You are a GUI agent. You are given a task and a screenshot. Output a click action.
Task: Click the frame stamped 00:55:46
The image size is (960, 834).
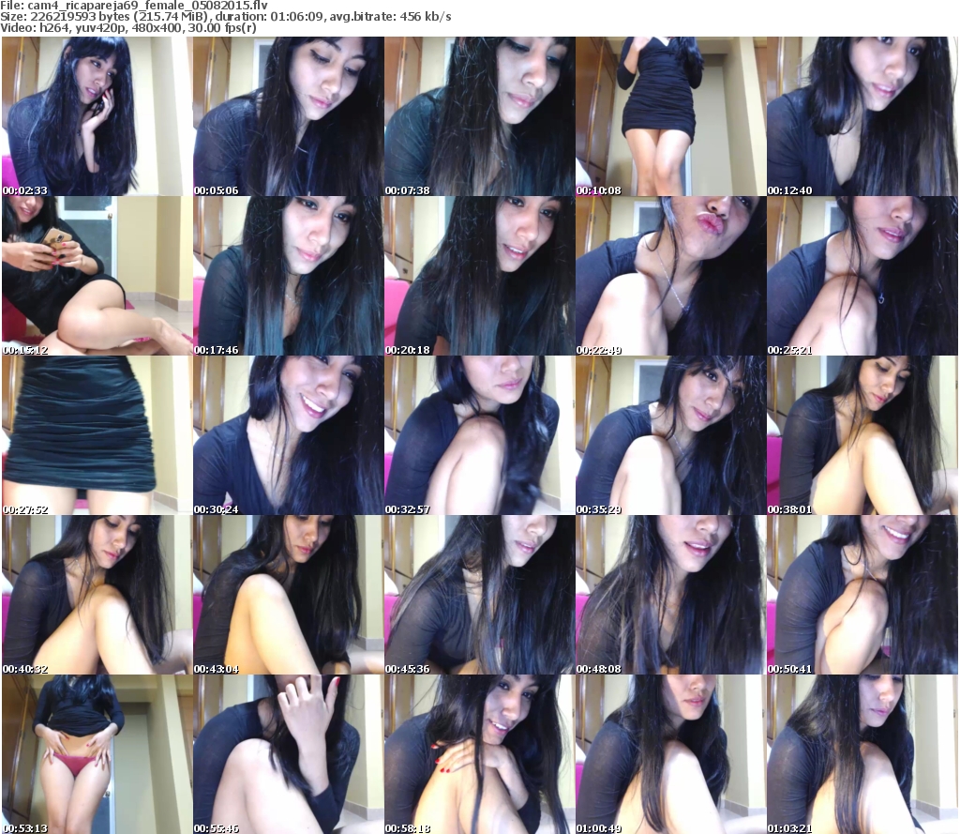click(x=289, y=754)
